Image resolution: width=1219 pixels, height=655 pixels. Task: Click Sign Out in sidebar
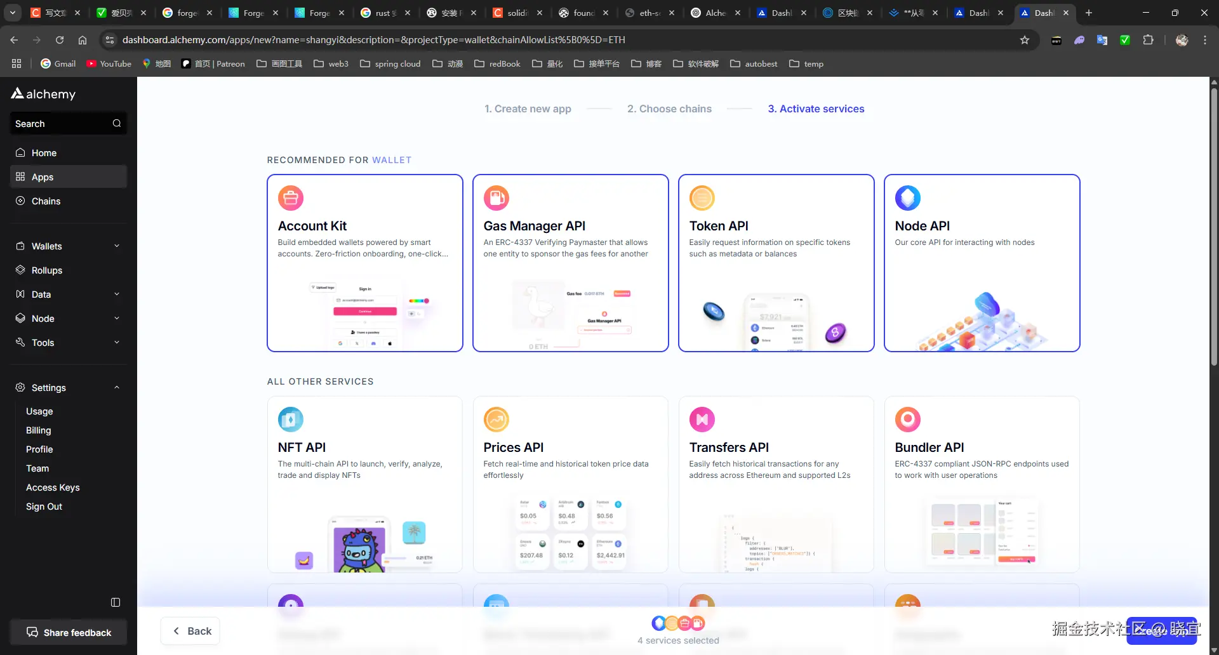44,506
